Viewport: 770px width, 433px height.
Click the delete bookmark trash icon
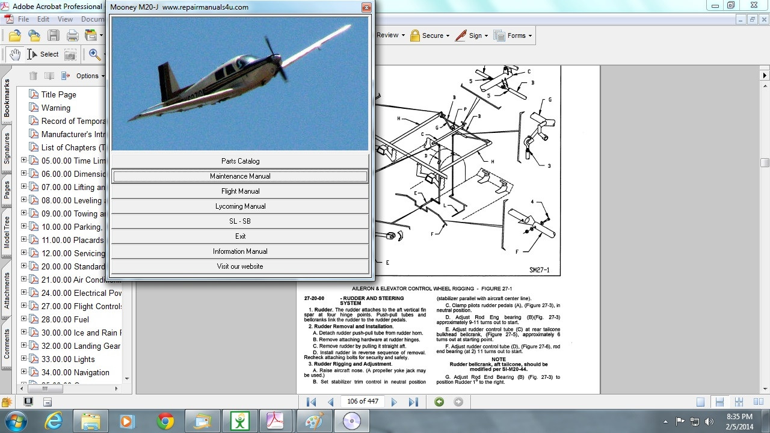click(34, 76)
